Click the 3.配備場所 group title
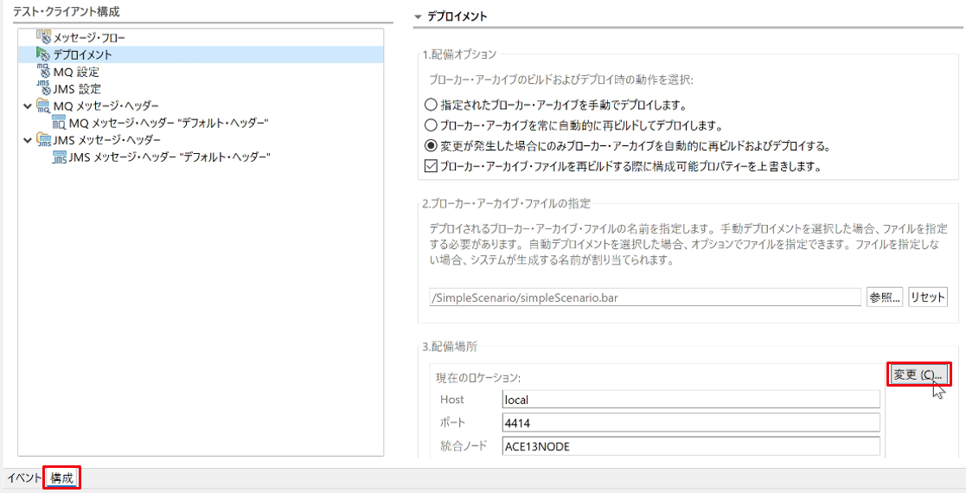 tap(450, 346)
